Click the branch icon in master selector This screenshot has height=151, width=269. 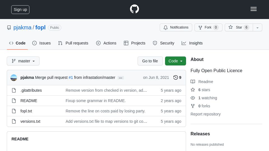13,61
